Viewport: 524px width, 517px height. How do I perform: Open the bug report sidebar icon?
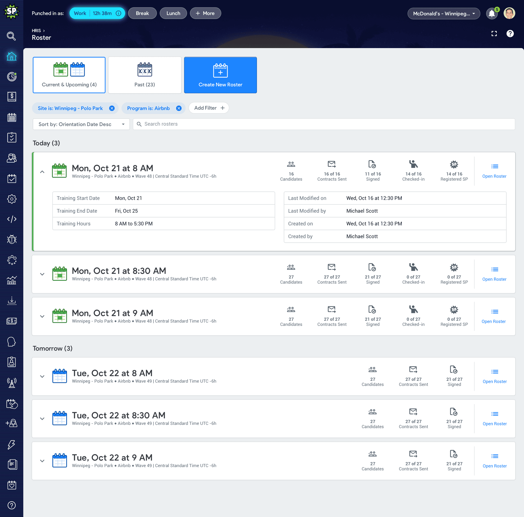point(12,240)
